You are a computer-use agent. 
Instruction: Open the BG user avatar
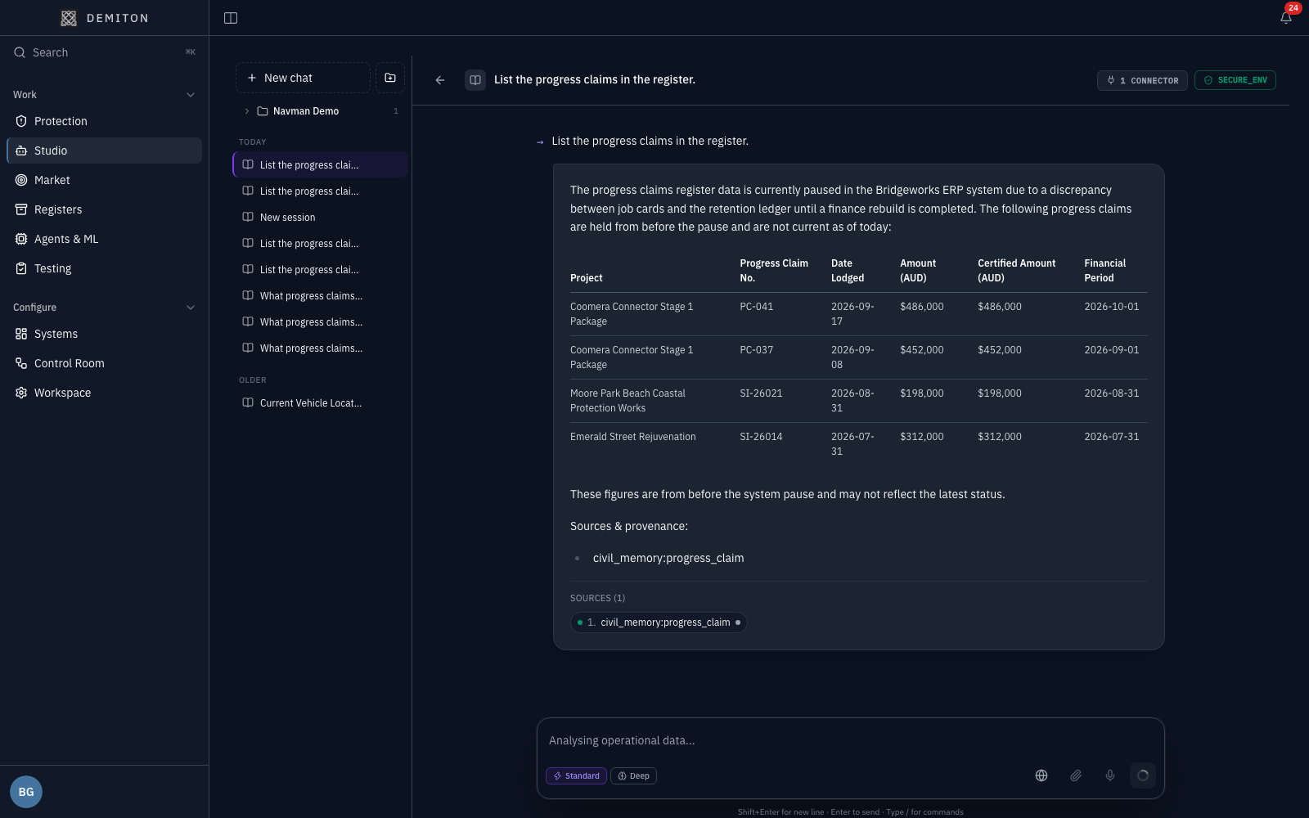coord(26,792)
